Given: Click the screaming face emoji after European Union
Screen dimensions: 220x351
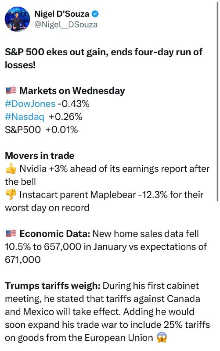Looking at the screenshot, I should (162, 337).
